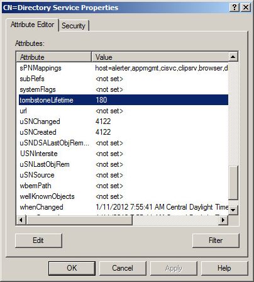Open Help with the Help button
Screen dimensions: 254x282
point(224,268)
